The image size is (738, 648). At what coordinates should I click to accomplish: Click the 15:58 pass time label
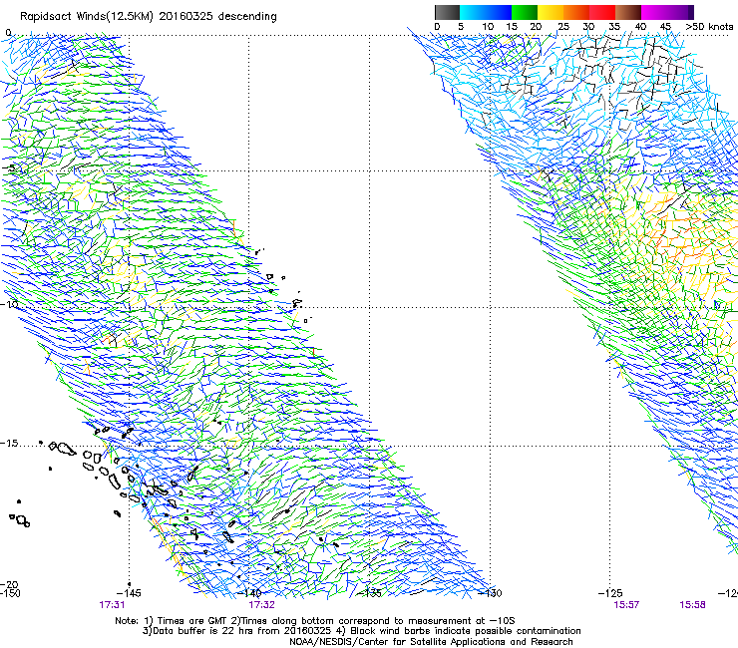point(692,605)
